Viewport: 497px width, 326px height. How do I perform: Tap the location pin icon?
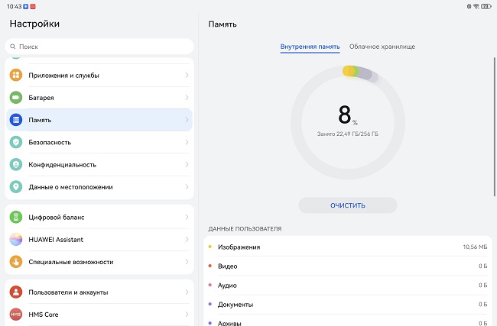point(16,187)
